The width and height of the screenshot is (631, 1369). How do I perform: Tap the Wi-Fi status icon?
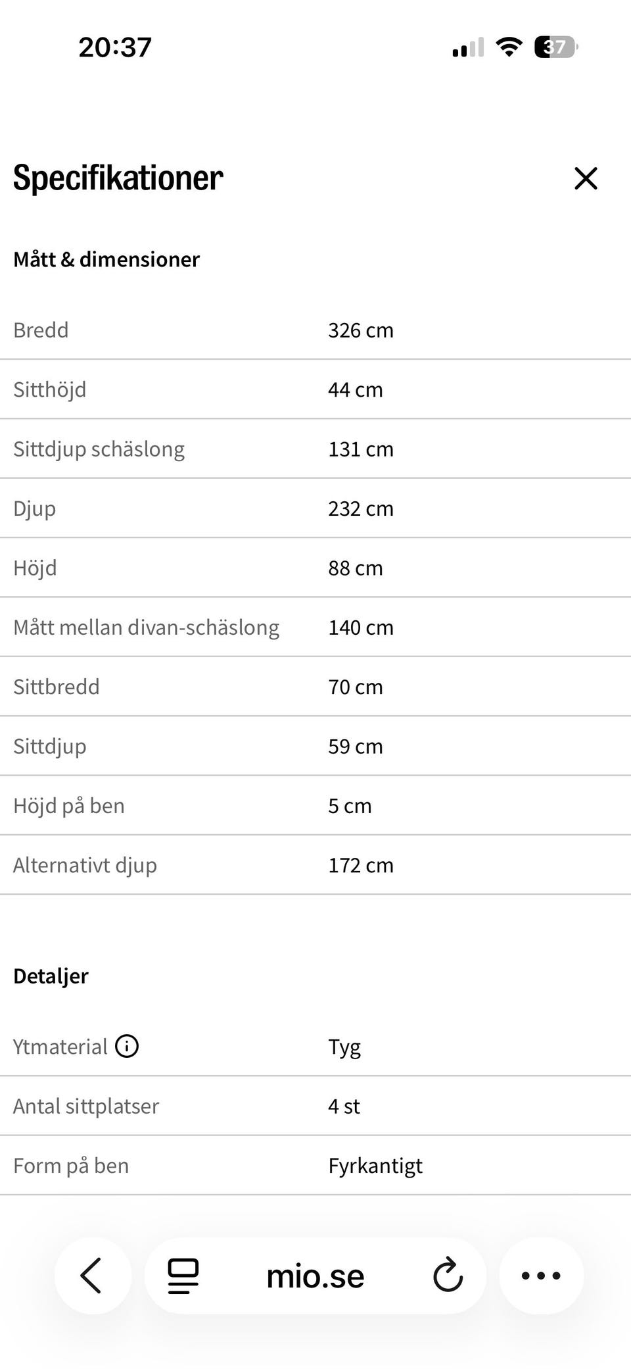click(509, 47)
